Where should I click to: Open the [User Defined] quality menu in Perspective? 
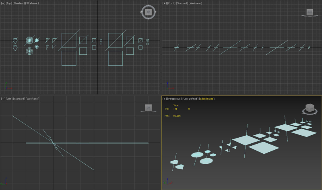[x=190, y=99]
